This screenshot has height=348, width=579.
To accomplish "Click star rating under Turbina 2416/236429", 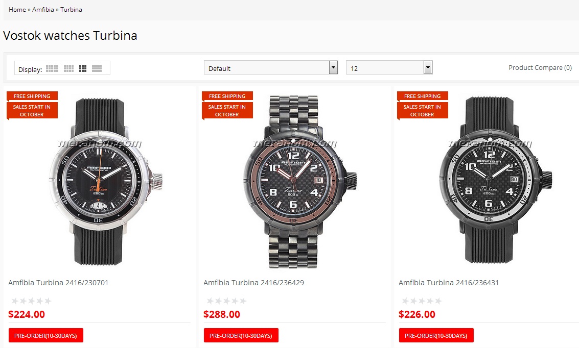I will coord(226,301).
